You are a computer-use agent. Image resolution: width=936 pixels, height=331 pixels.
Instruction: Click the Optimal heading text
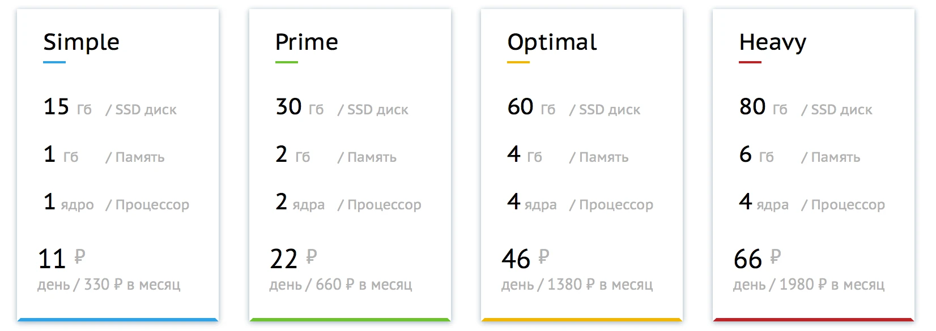pyautogui.click(x=552, y=42)
